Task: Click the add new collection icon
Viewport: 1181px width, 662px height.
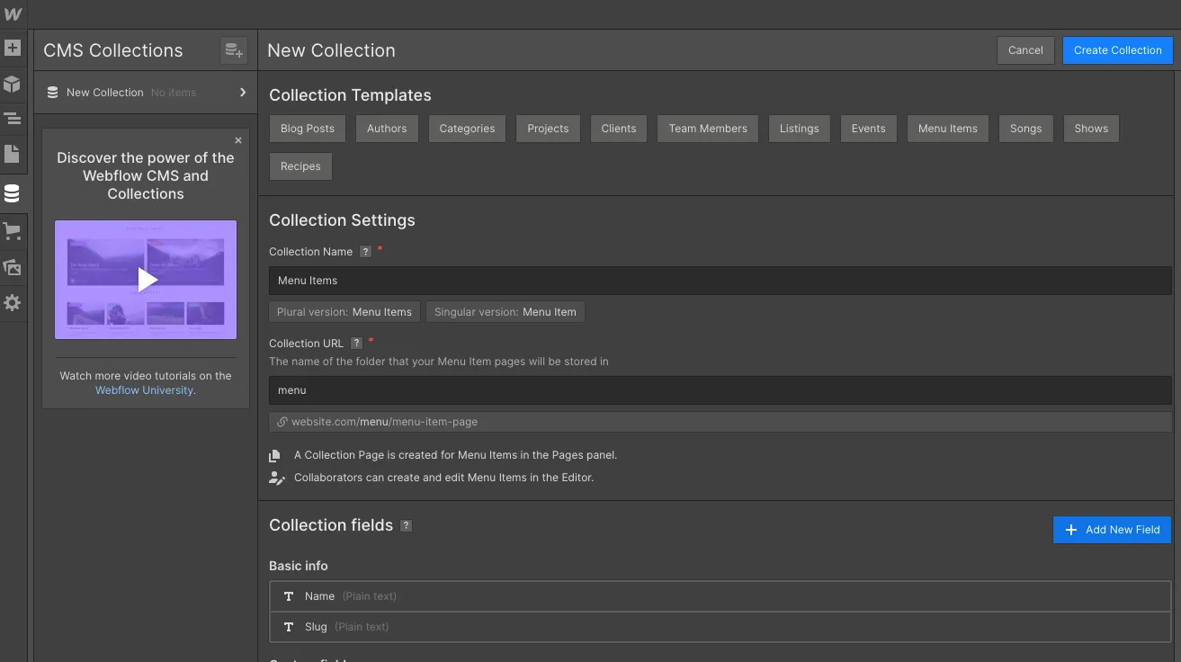Action: tap(234, 50)
